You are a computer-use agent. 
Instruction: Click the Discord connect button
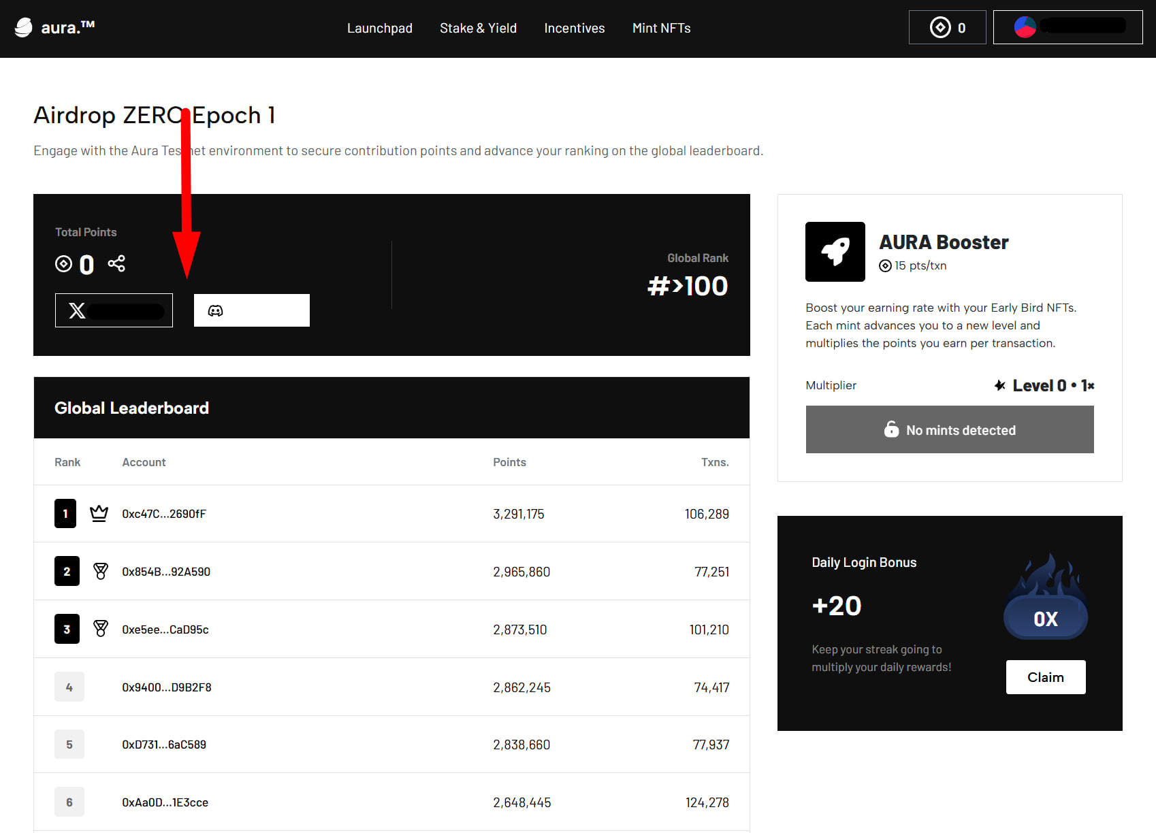(252, 310)
